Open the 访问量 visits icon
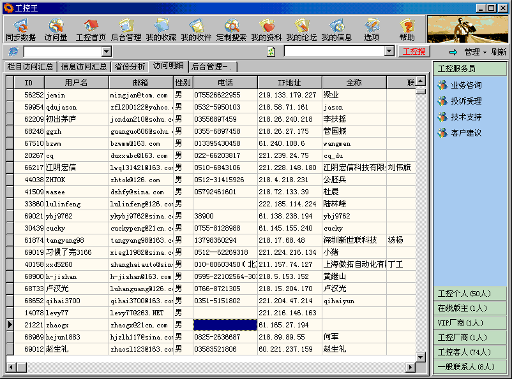 (56, 29)
